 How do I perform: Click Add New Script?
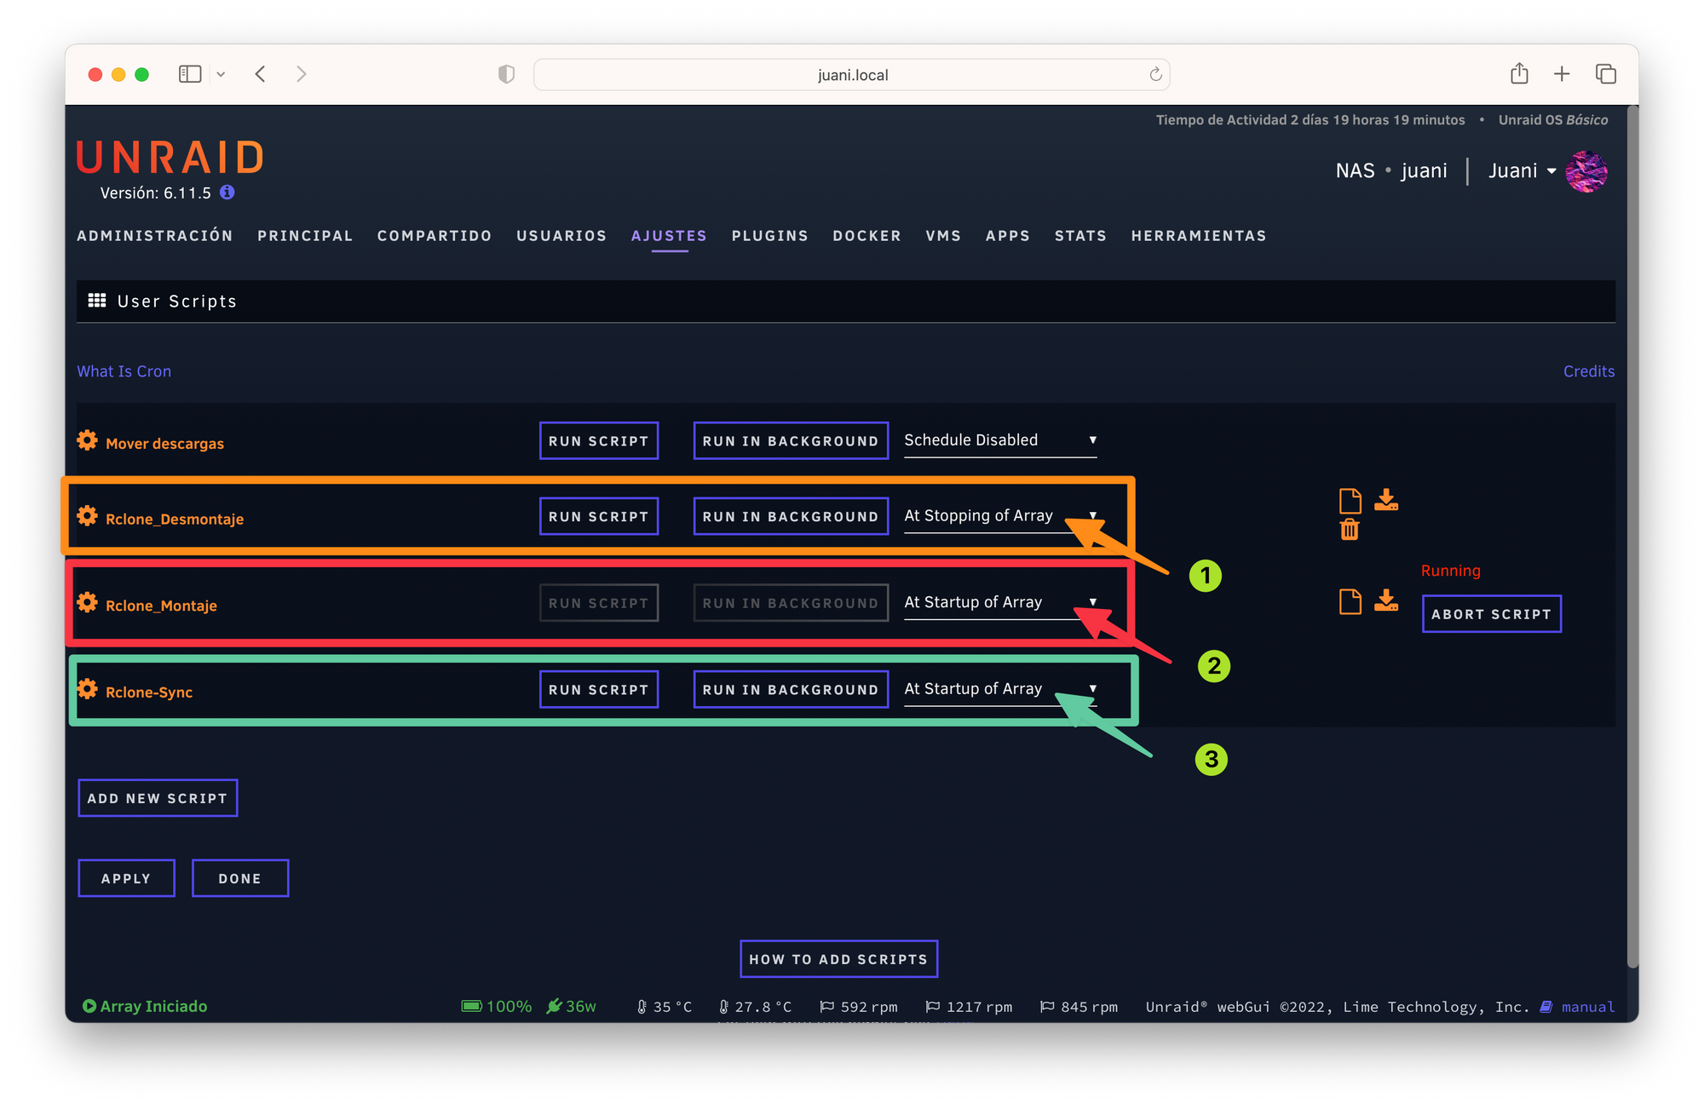coord(158,798)
